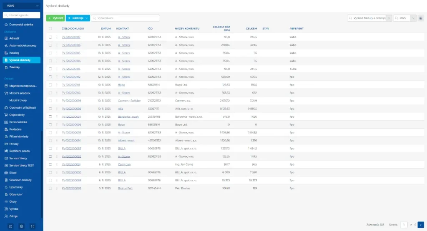The width and height of the screenshot is (427, 231).
Task: Open the column layout icon at top right
Action: pos(421,18)
